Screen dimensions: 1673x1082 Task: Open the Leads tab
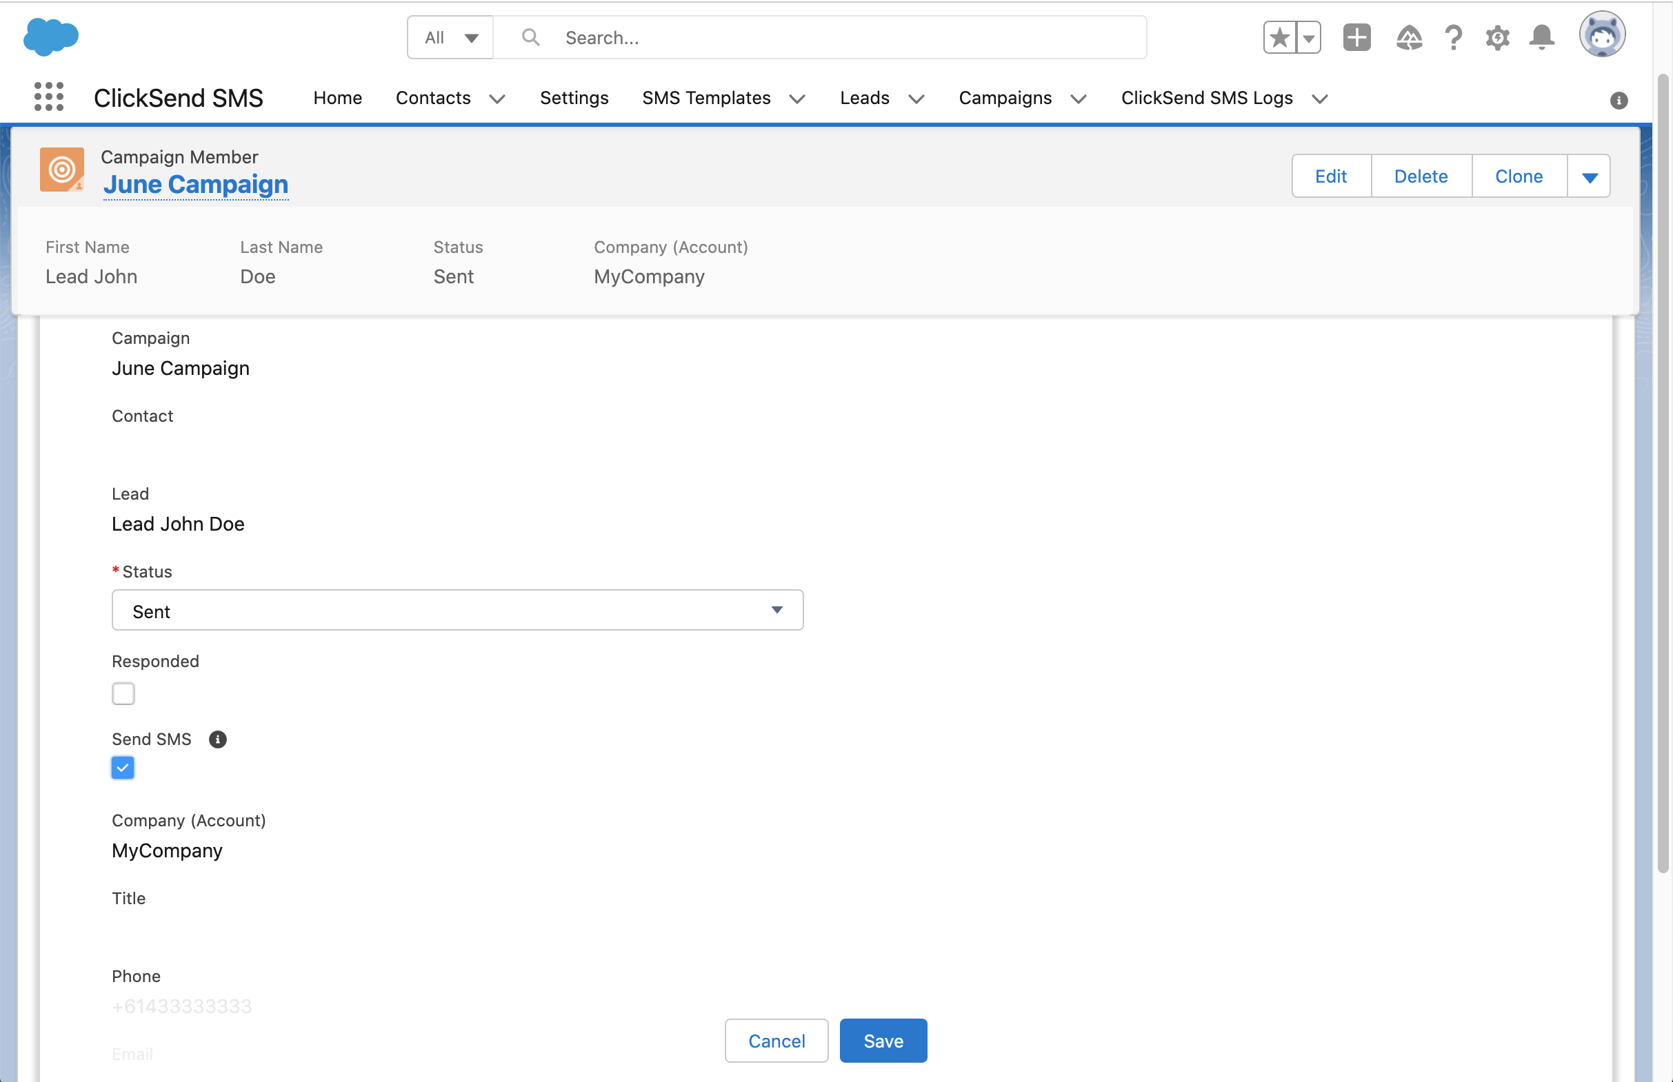tap(865, 99)
